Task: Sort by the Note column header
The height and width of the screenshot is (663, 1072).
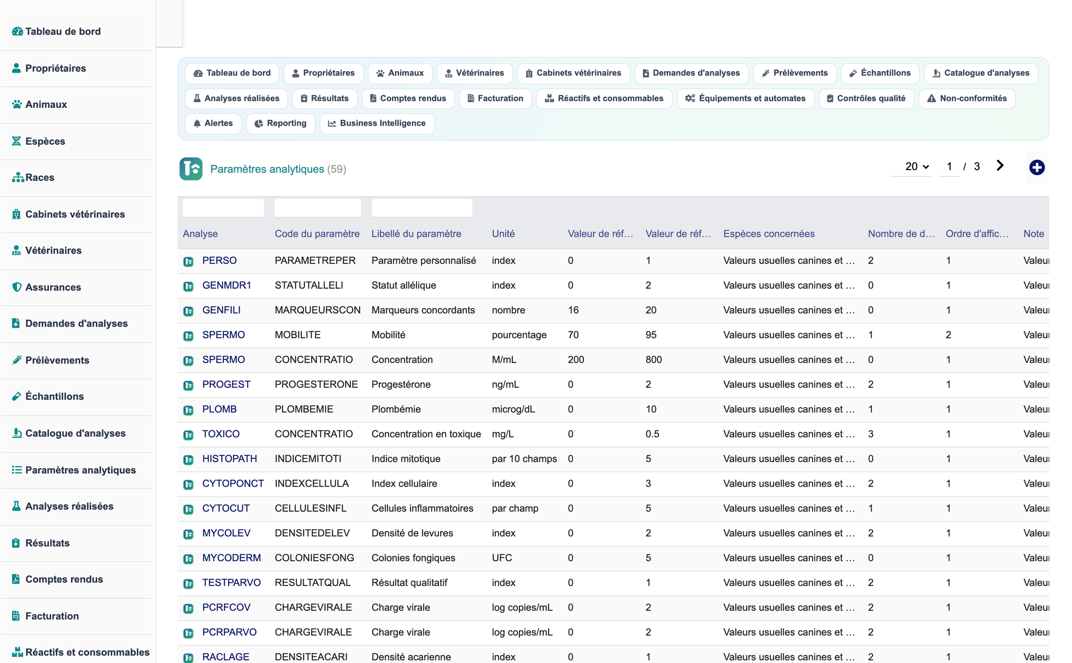Action: (x=1034, y=234)
